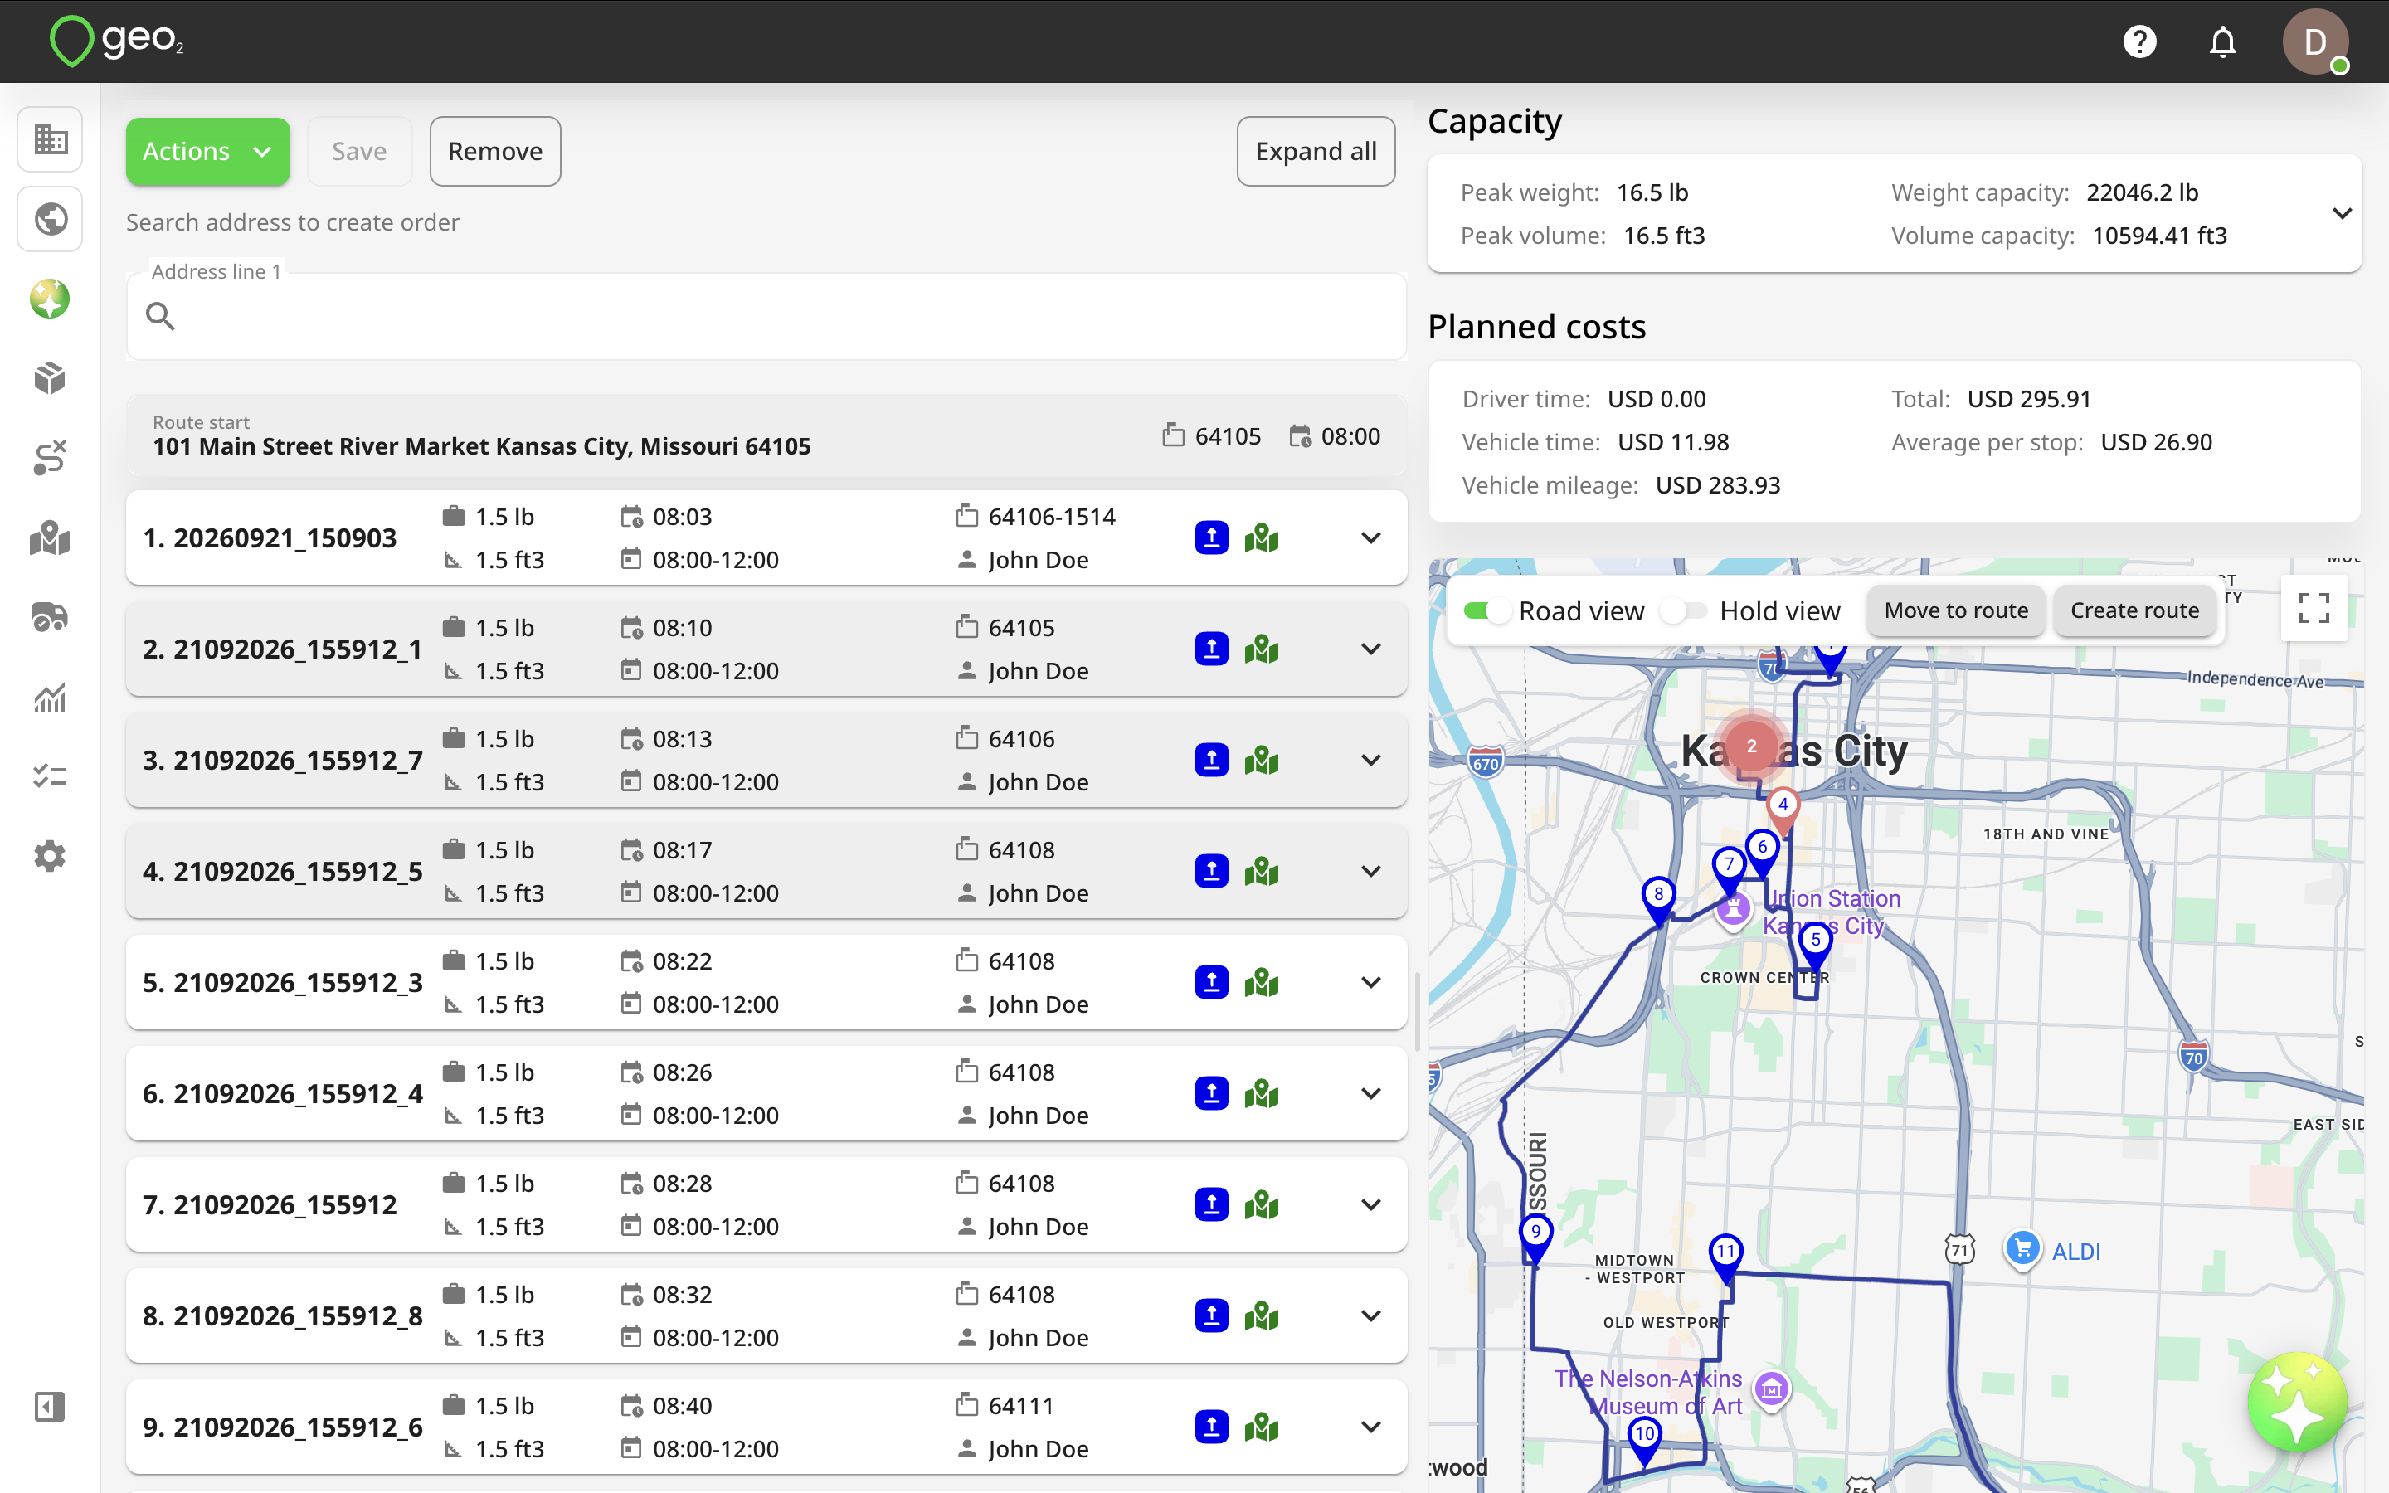Viewport: 2389px width, 1493px height.
Task: Expand order 3. 21092026_155912_7 row
Action: (1371, 761)
